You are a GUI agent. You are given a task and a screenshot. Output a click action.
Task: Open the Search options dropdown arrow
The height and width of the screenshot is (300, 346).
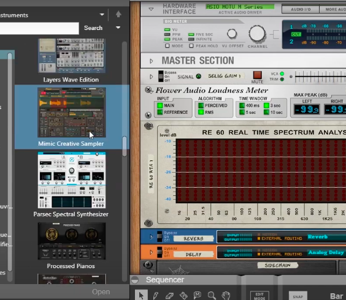point(118,28)
